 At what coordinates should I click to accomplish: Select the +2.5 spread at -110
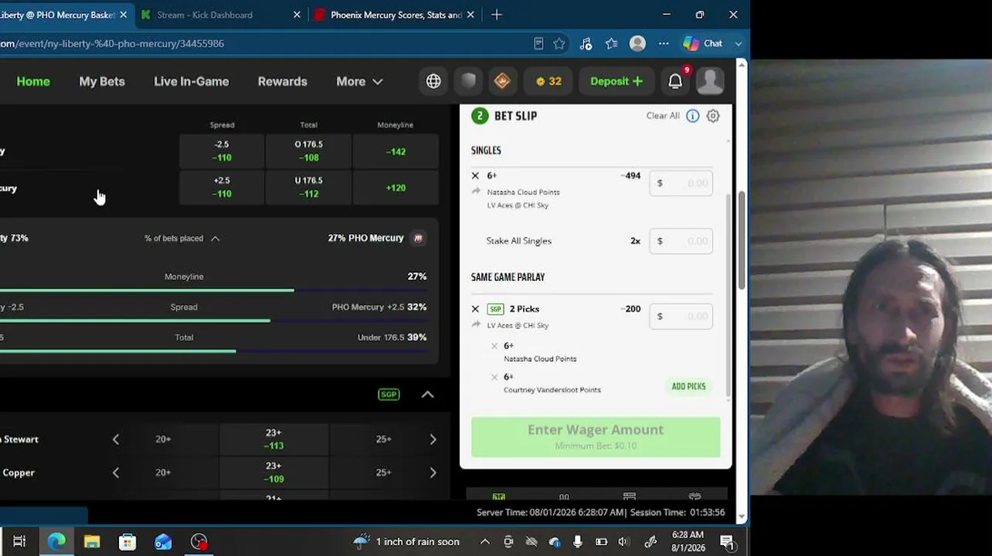coord(222,187)
